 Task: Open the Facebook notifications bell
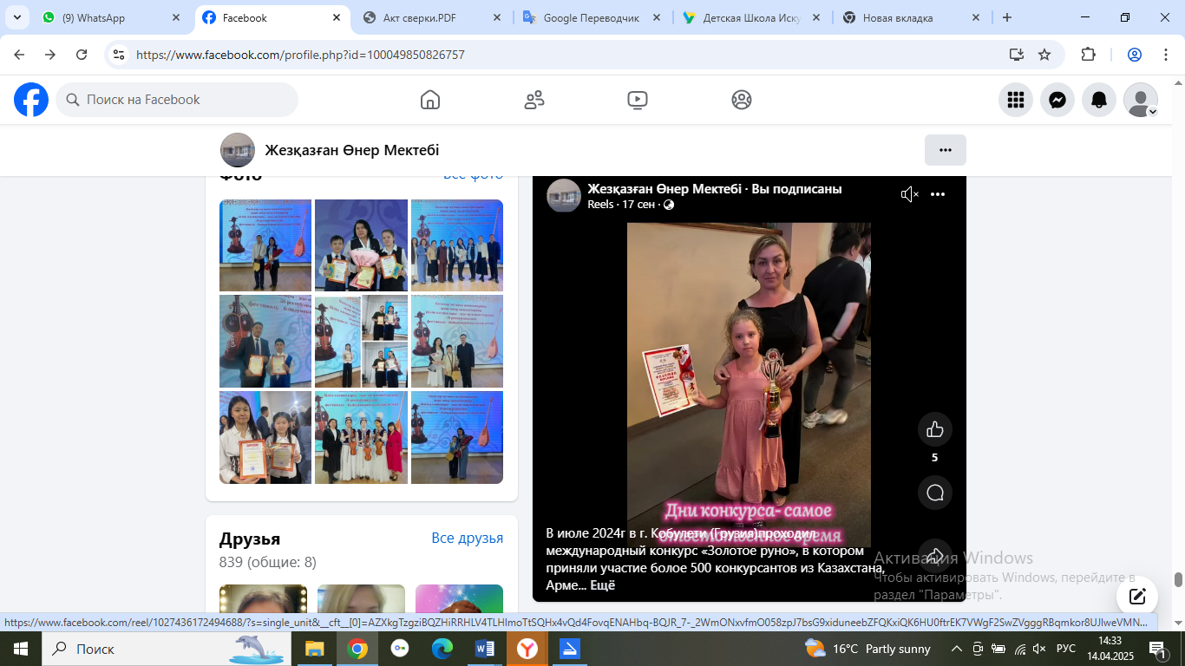point(1099,100)
